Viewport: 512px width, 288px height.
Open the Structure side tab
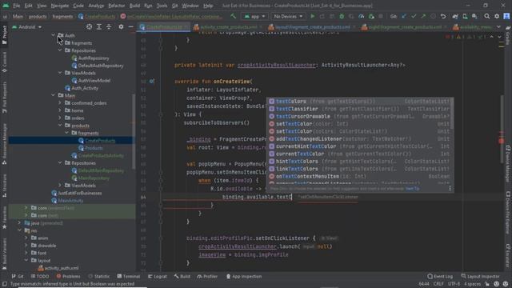(x=5, y=186)
